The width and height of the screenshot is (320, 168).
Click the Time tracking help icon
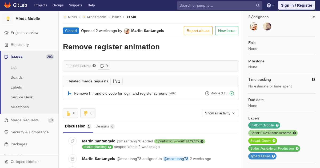[x=313, y=79]
